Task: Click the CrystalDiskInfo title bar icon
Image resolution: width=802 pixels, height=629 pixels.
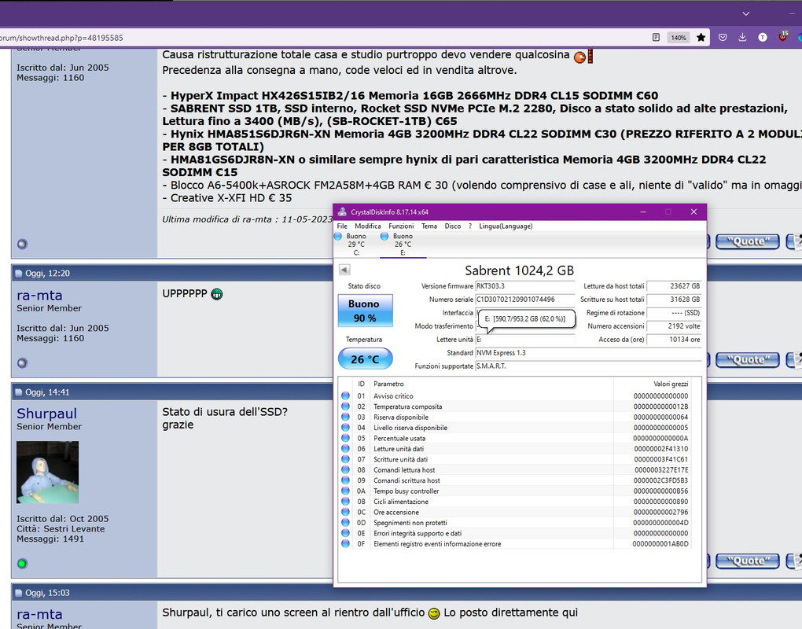Action: coord(342,212)
